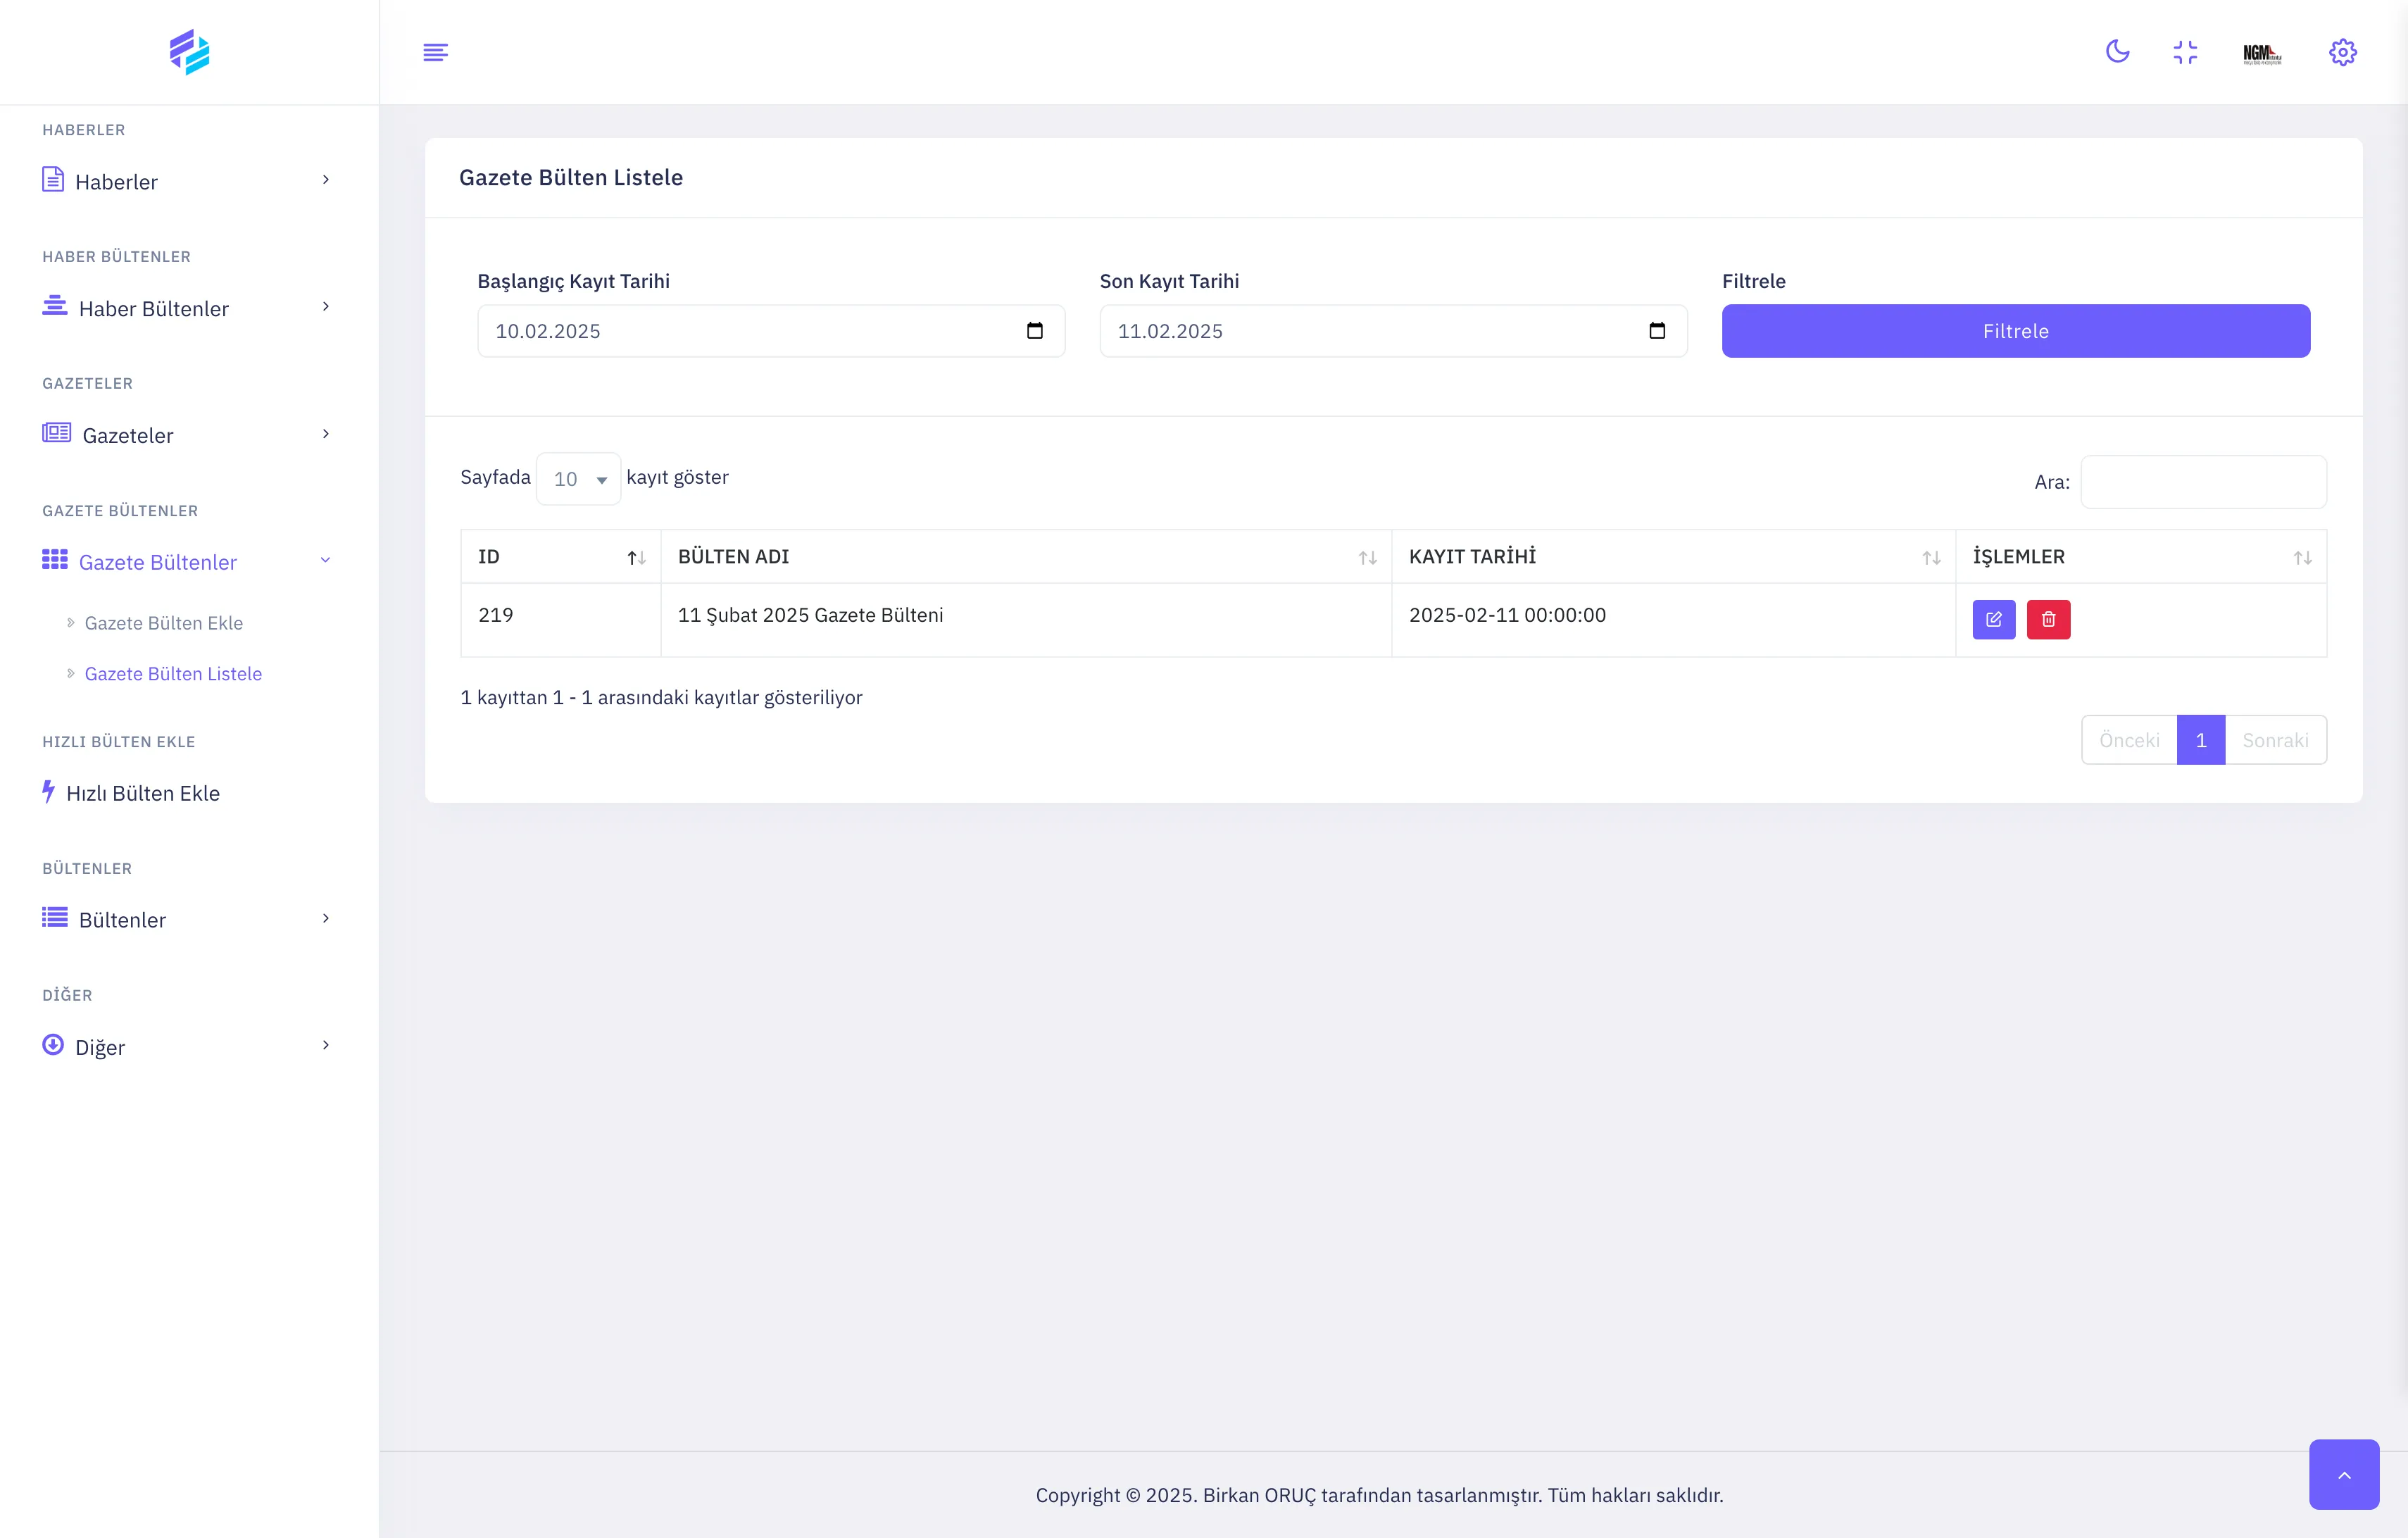Expand the Gazeteler sidebar section

186,434
